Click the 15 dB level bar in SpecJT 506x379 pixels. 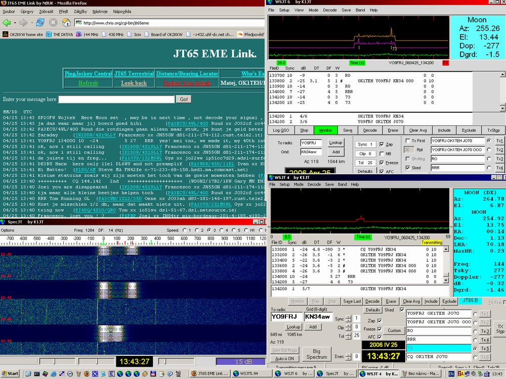(243, 362)
